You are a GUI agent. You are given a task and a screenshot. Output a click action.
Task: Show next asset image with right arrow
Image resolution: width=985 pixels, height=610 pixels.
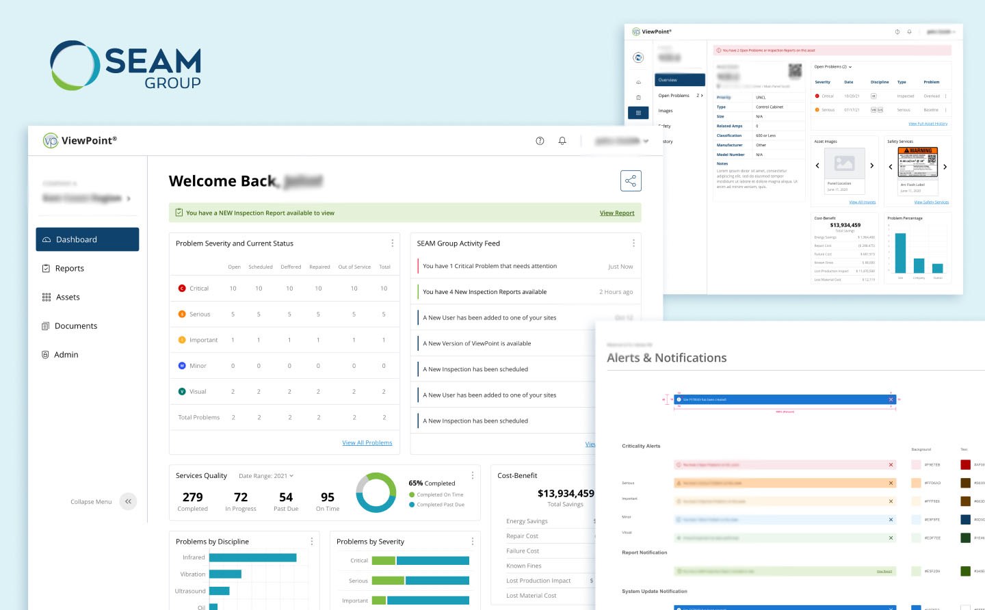click(x=871, y=165)
